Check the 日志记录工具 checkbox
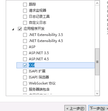Viewport: 108px width, 111px height. click(x=25, y=17)
